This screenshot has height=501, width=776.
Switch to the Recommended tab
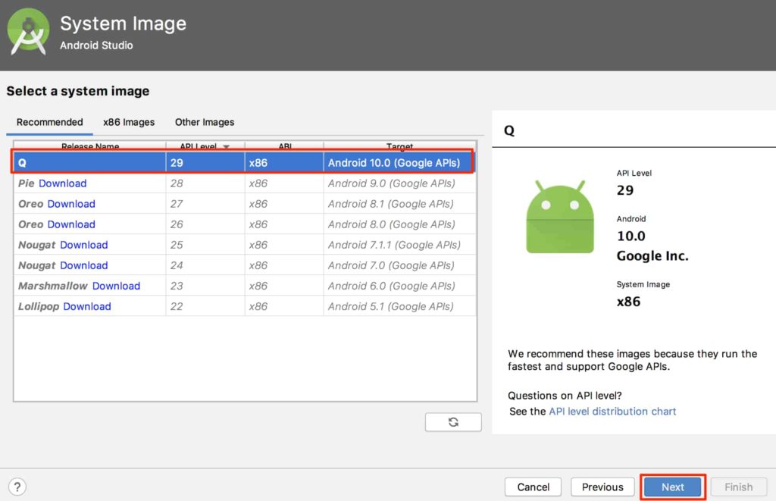(x=49, y=122)
